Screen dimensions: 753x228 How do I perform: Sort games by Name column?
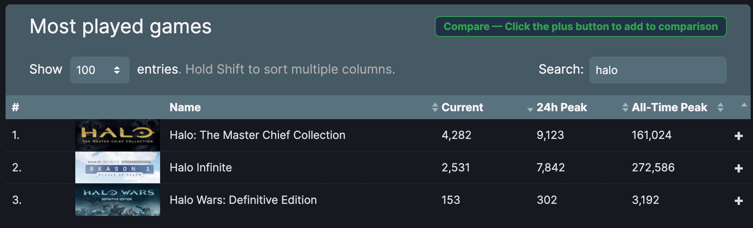[185, 107]
